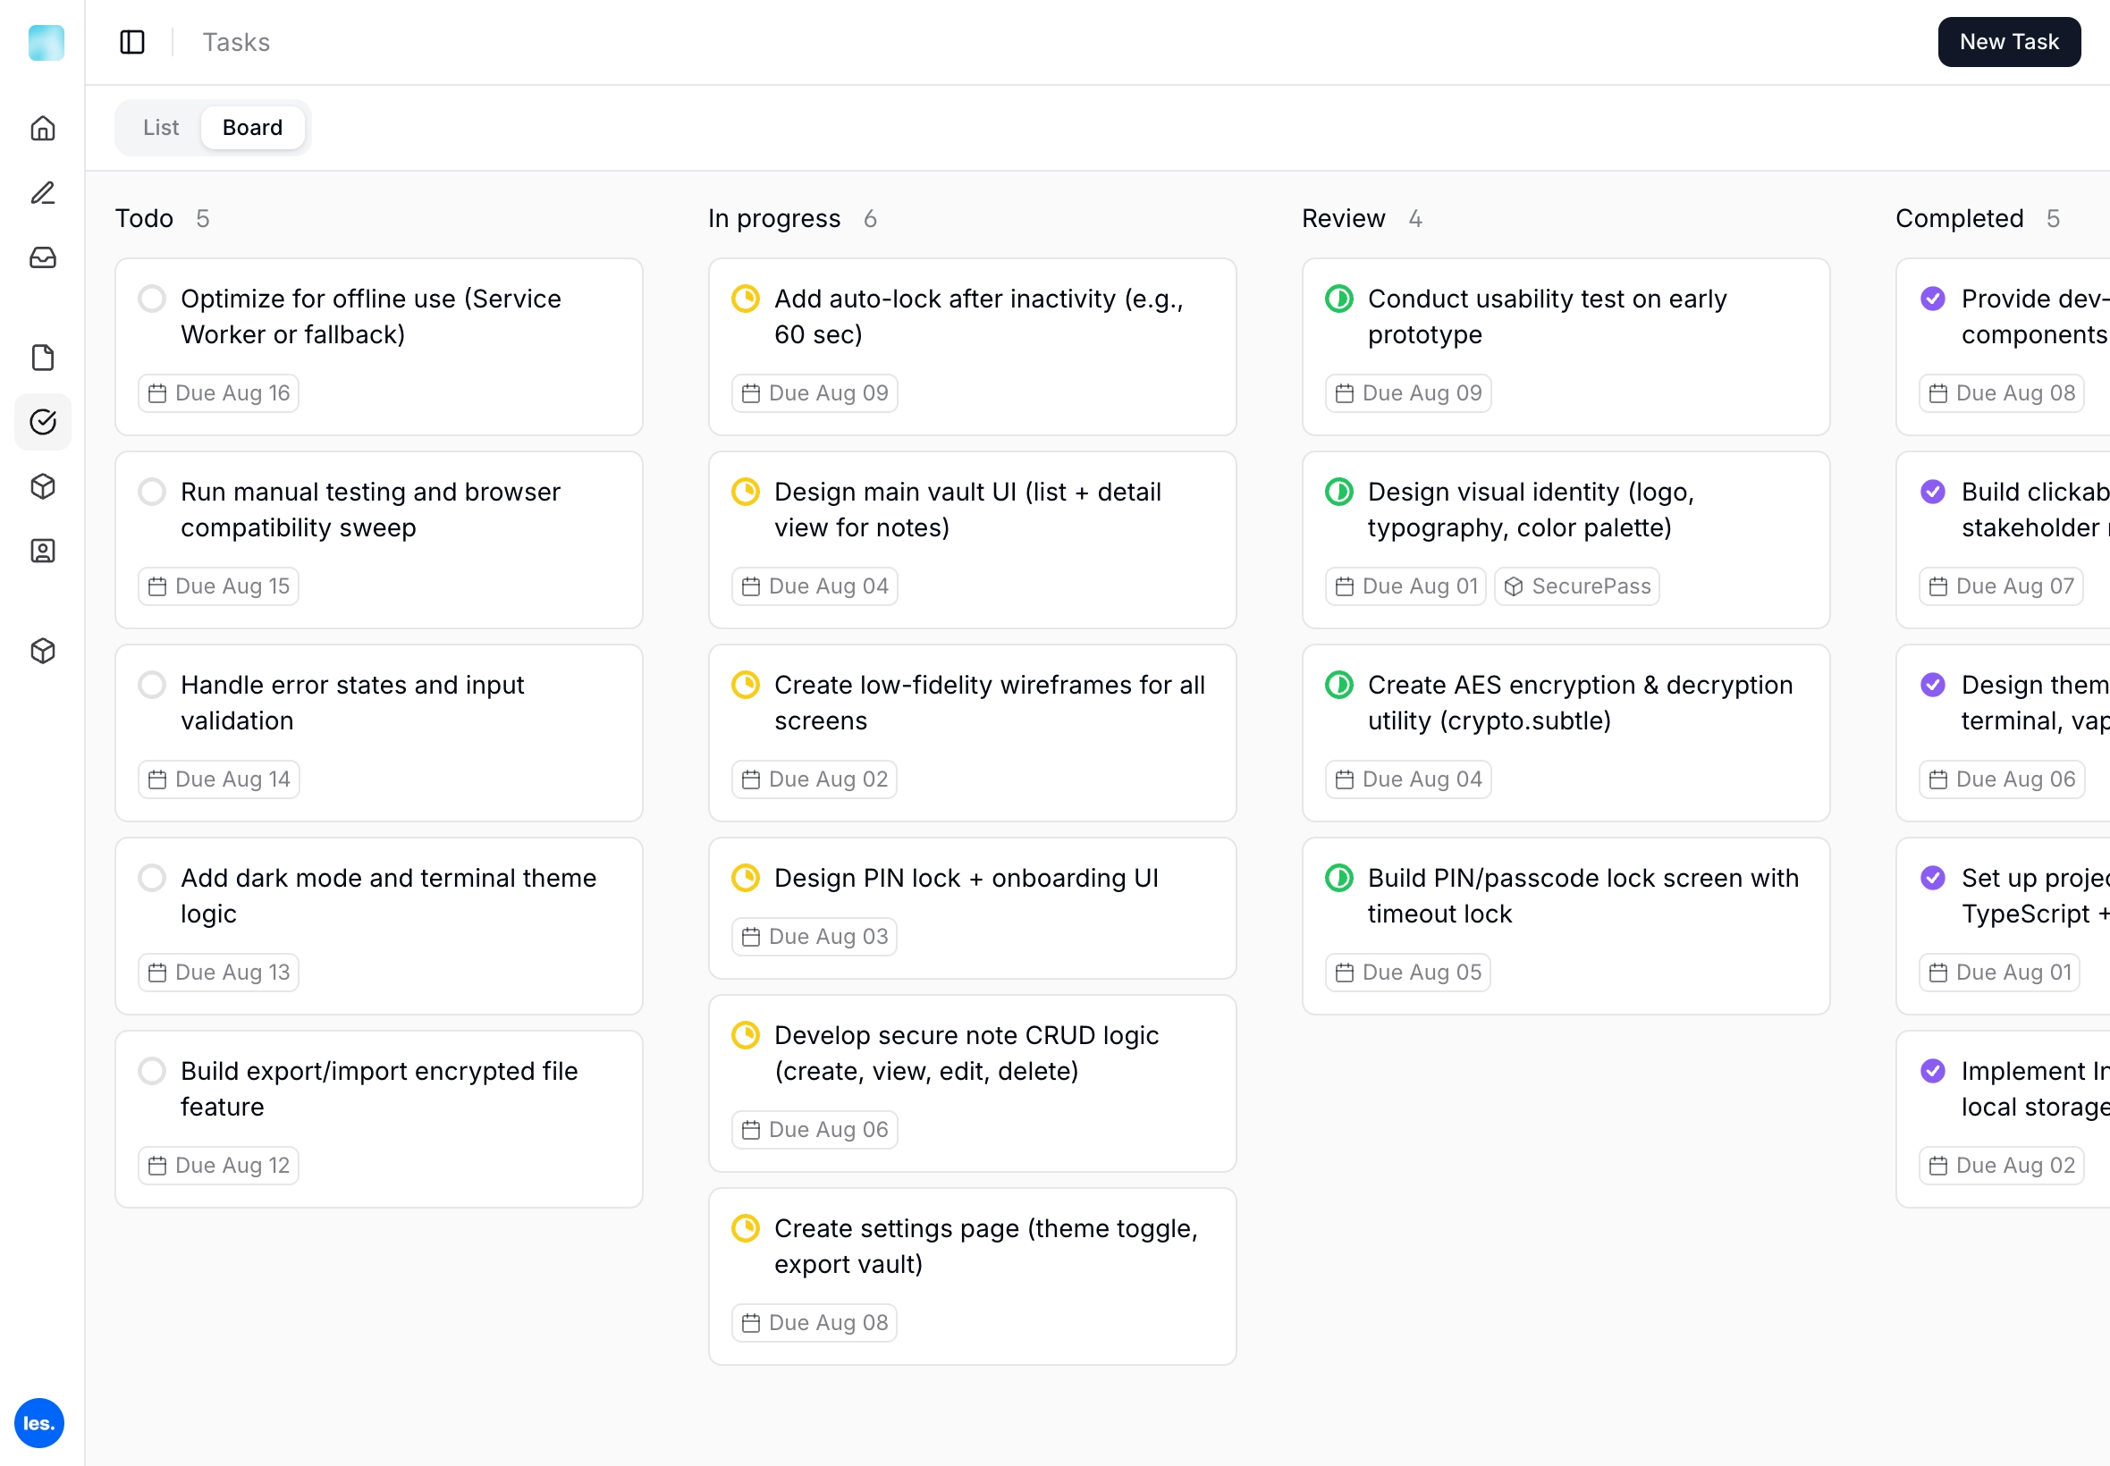Click in-progress icon on Design main vault UI
This screenshot has height=1466, width=2110.
(745, 492)
